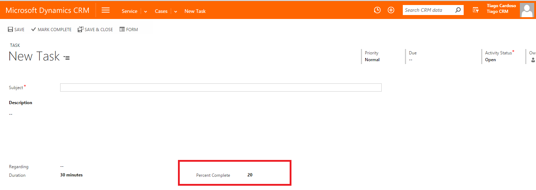Screen dimensions: 536x190
Task: Select the Cases navigation item
Action: pos(161,11)
